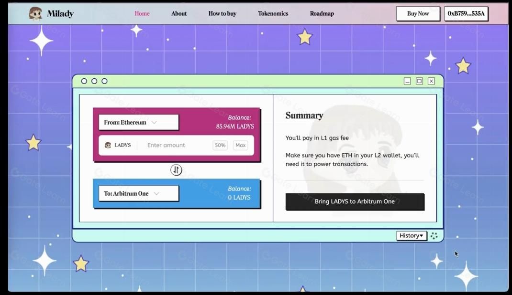Close the bridge panel with X
This screenshot has width=512, height=295.
pyautogui.click(x=431, y=81)
